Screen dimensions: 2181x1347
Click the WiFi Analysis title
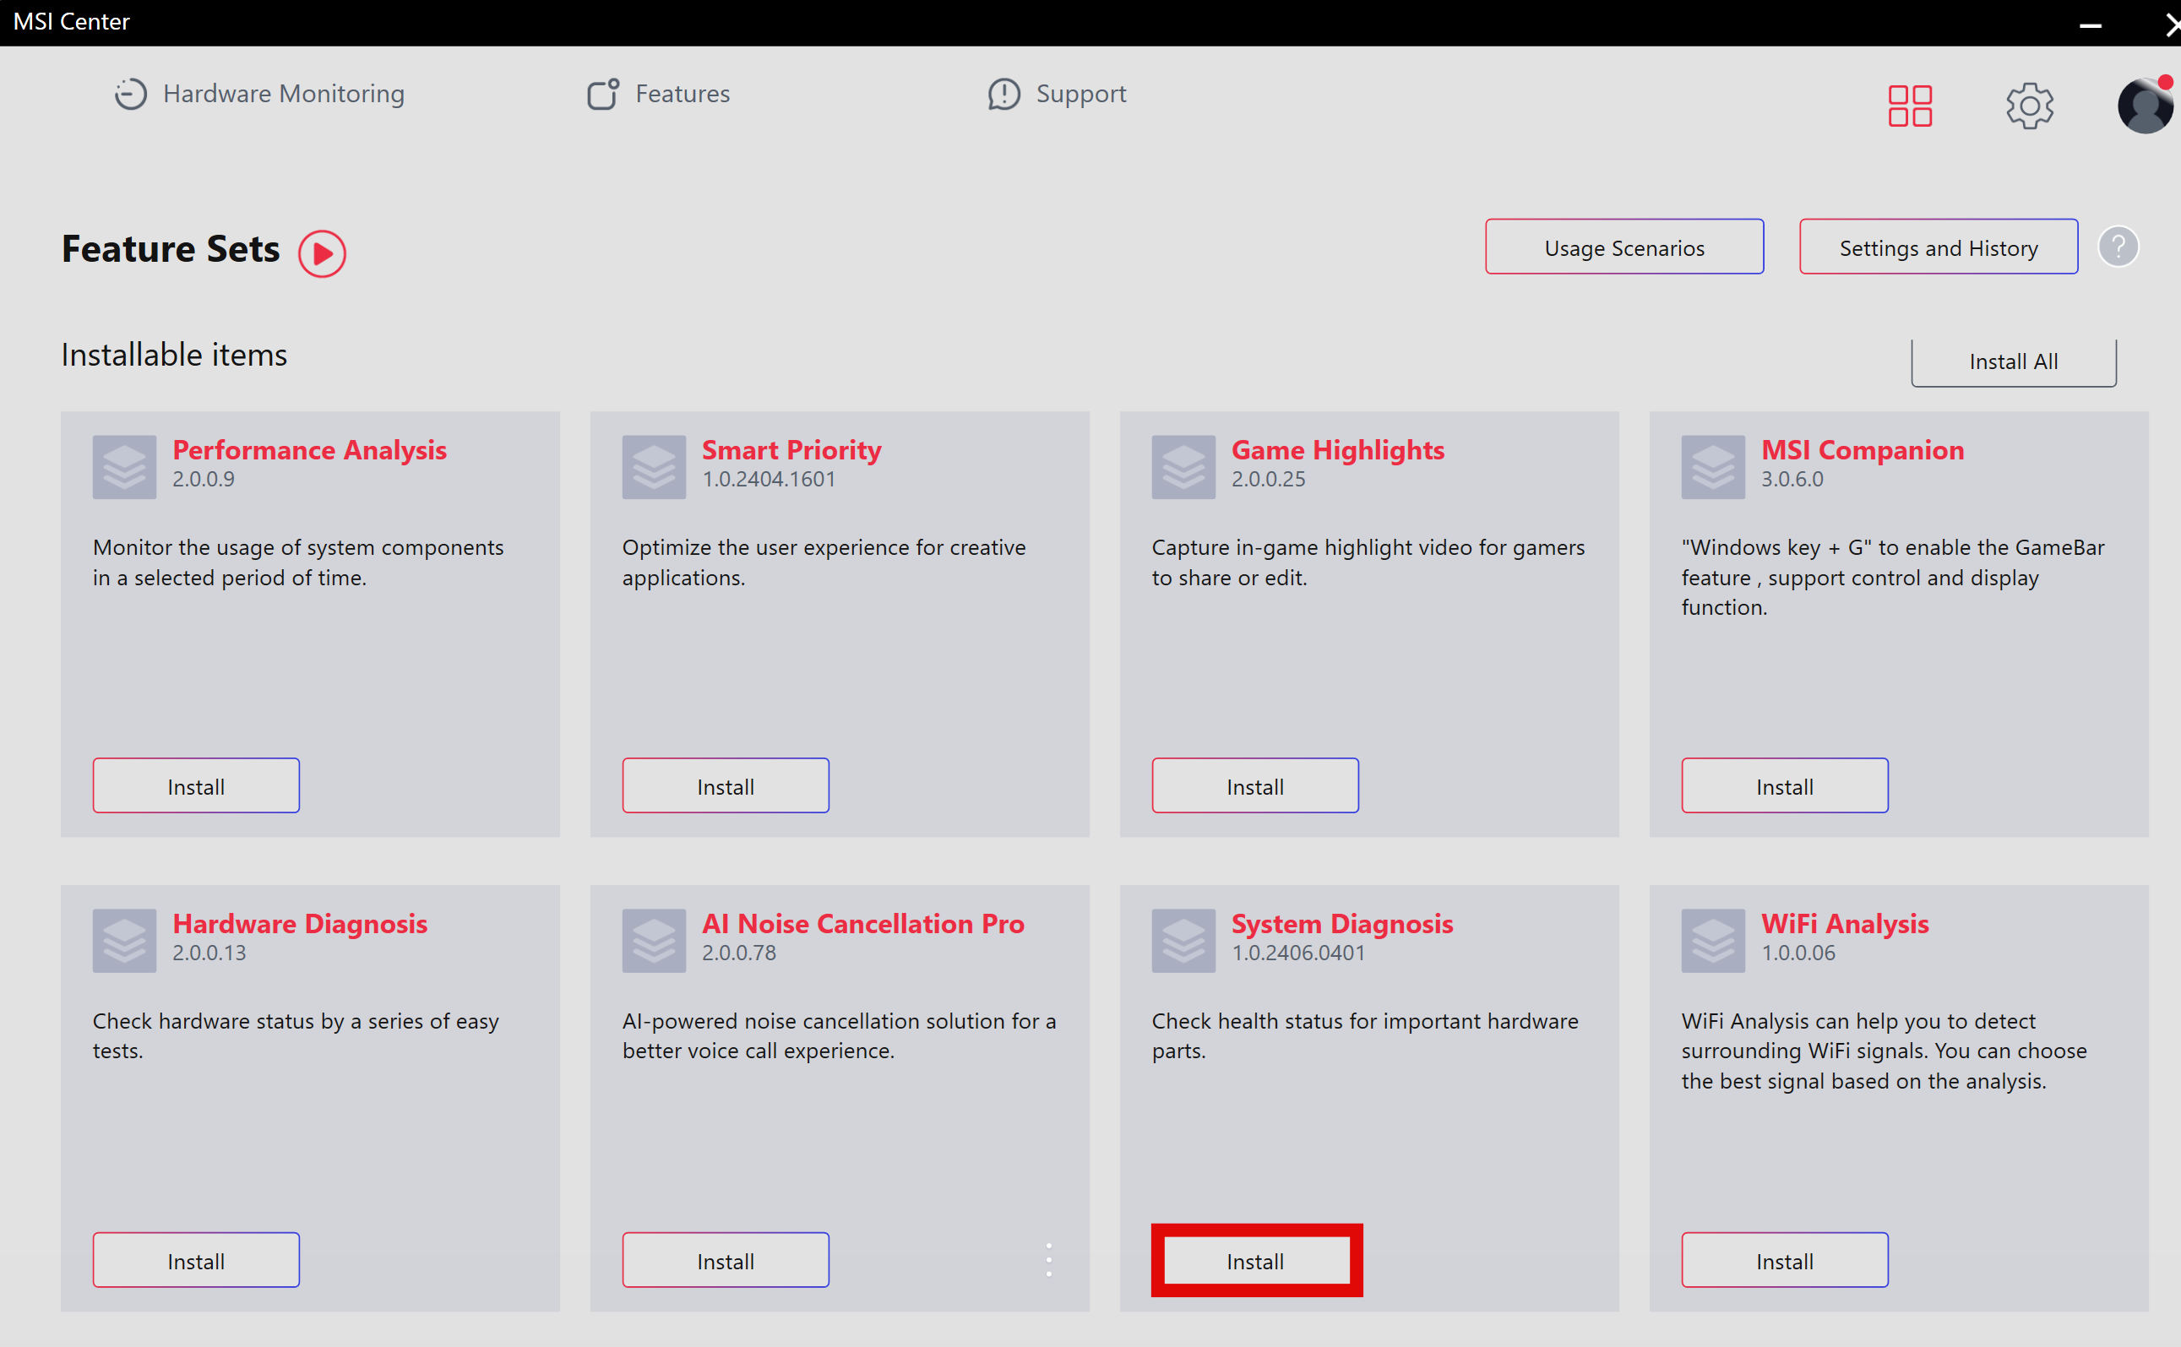(1844, 924)
